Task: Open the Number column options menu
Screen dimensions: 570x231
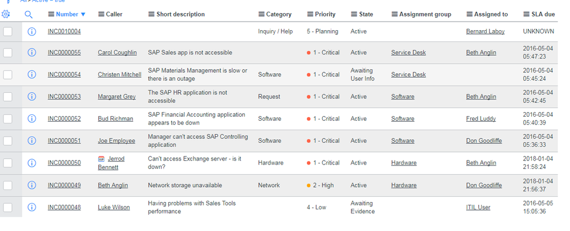Action: (x=51, y=14)
